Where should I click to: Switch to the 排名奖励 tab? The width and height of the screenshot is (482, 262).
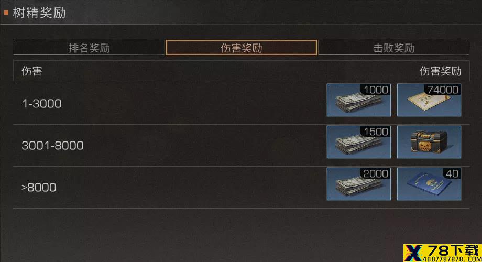[x=89, y=48]
